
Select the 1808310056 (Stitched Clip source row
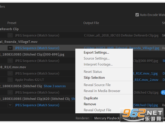[x=21, y=86]
